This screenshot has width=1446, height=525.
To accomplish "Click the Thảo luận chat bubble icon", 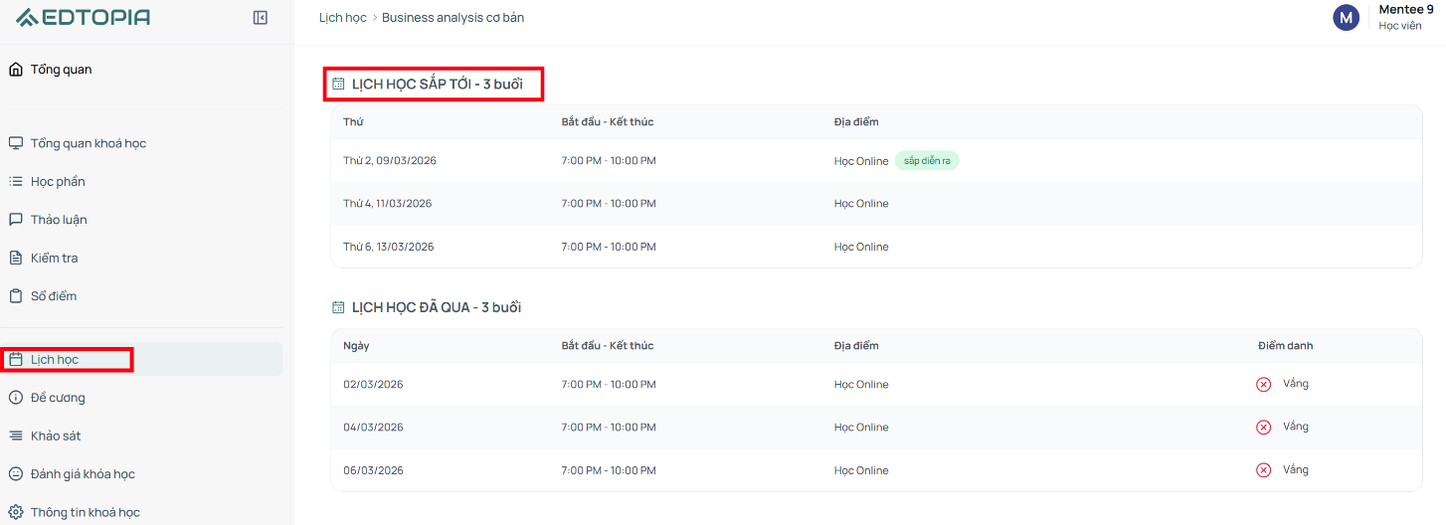I will [x=16, y=220].
